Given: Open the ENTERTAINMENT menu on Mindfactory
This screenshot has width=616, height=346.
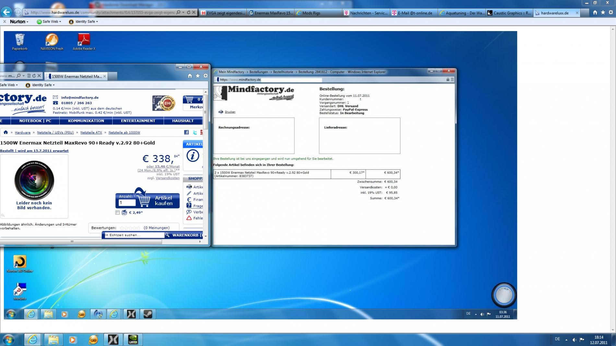Looking at the screenshot, I should [x=138, y=121].
